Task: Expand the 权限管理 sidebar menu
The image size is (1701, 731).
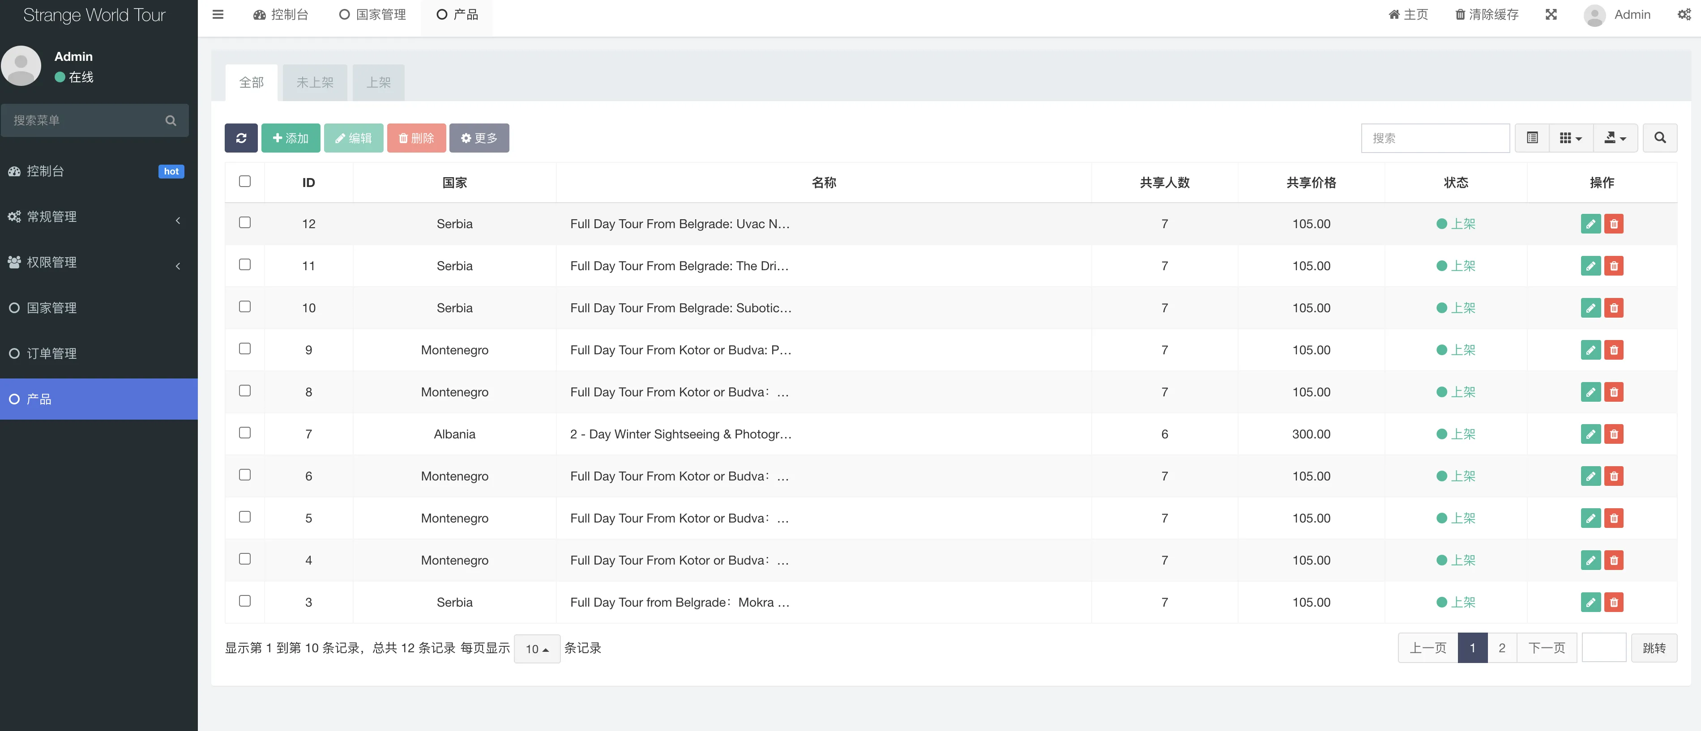Action: click(x=98, y=263)
